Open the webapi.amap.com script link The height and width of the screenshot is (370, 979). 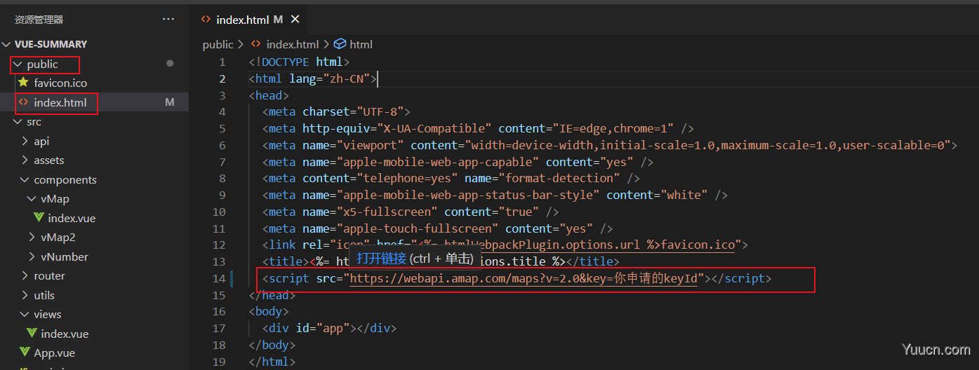pos(524,279)
